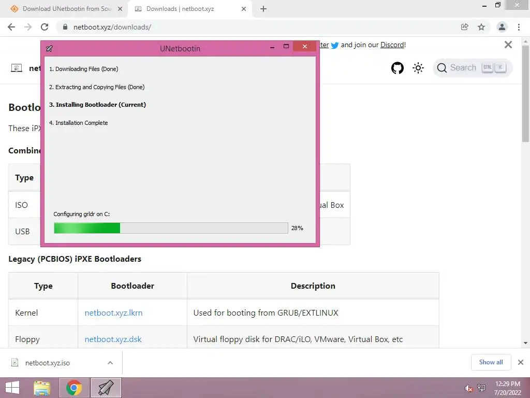This screenshot has height=398, width=530.
Task: Click the padlock site info icon
Action: 65,27
